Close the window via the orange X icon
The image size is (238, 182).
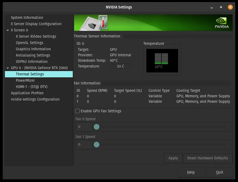[x=230, y=7]
